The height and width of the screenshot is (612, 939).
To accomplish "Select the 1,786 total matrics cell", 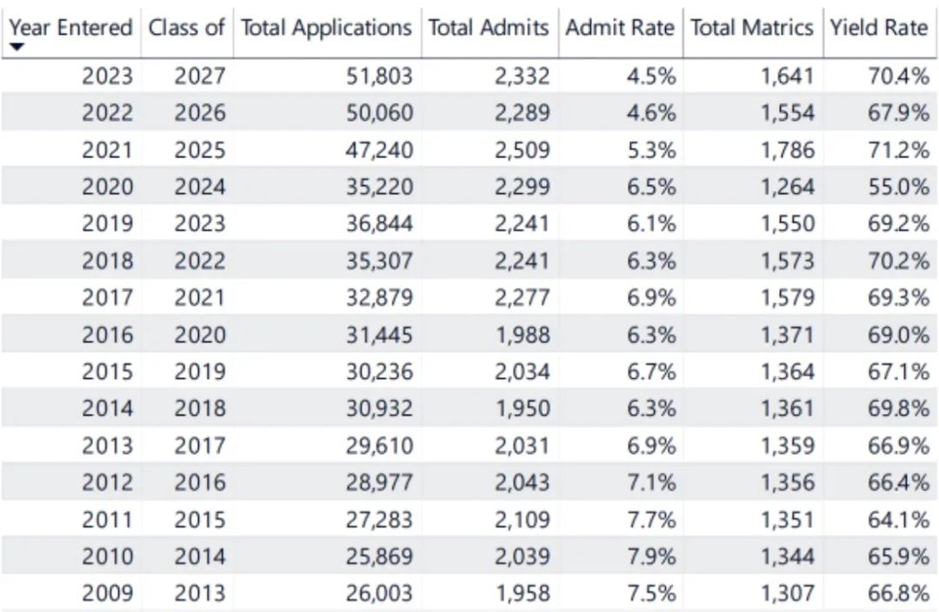I will pos(788,150).
